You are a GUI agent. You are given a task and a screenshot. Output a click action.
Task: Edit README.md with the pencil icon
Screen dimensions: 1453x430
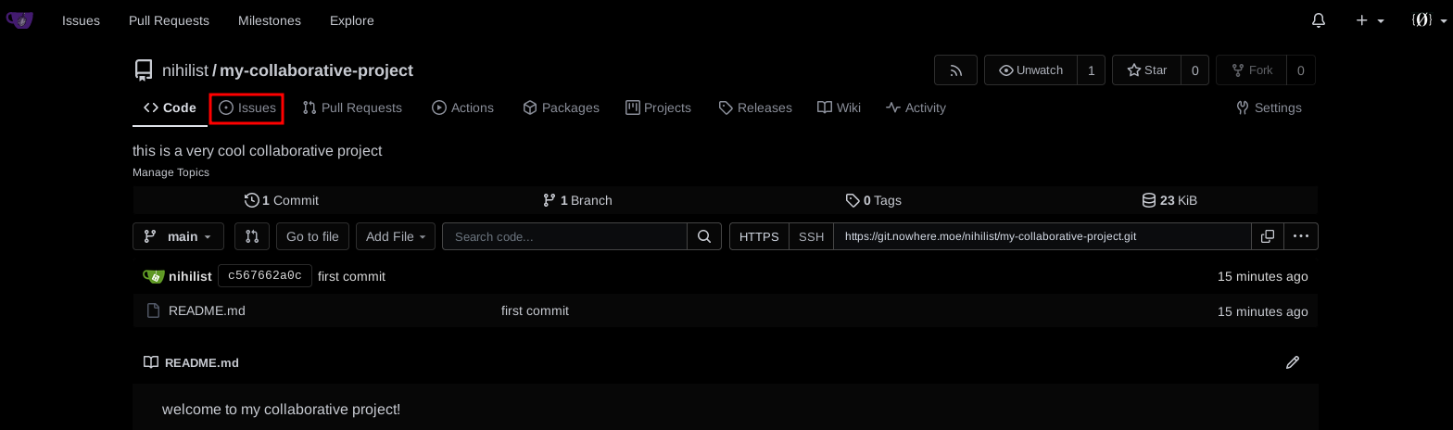[x=1293, y=362]
